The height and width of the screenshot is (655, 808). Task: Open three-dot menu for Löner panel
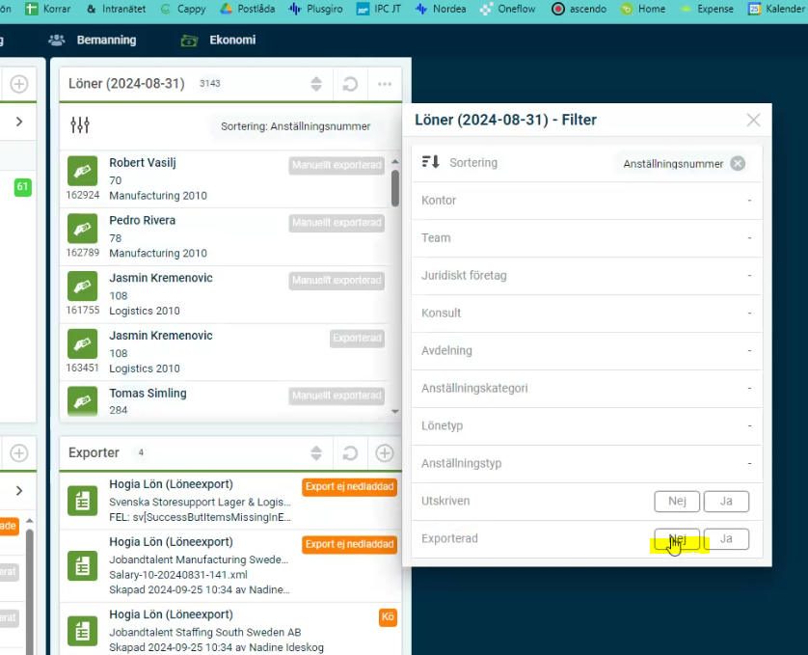pyautogui.click(x=385, y=84)
